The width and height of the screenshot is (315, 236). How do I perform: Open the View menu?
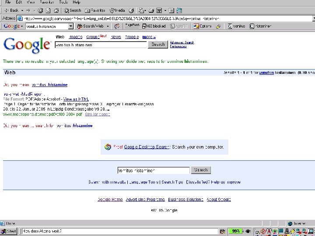(31, 2)
